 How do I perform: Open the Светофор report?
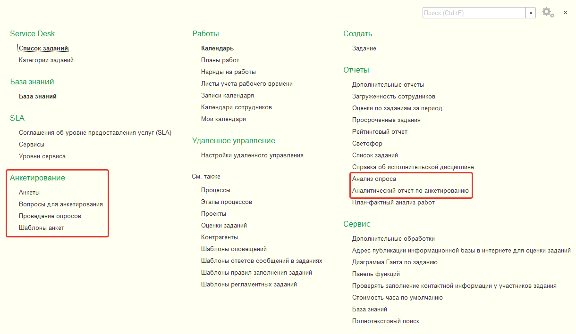[x=367, y=144]
